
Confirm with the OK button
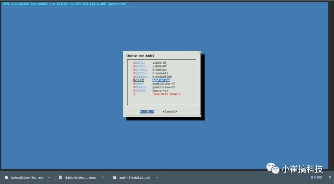[147, 112]
